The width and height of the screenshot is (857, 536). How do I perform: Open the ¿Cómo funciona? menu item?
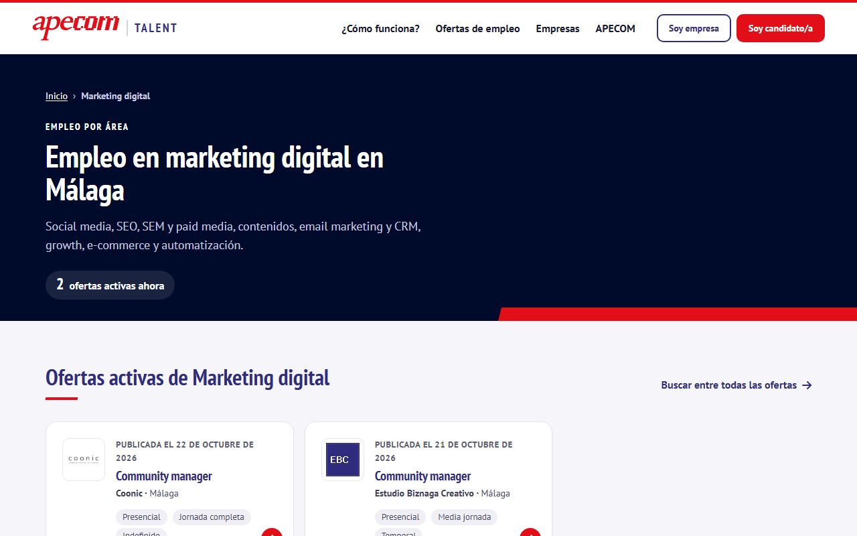point(380,28)
